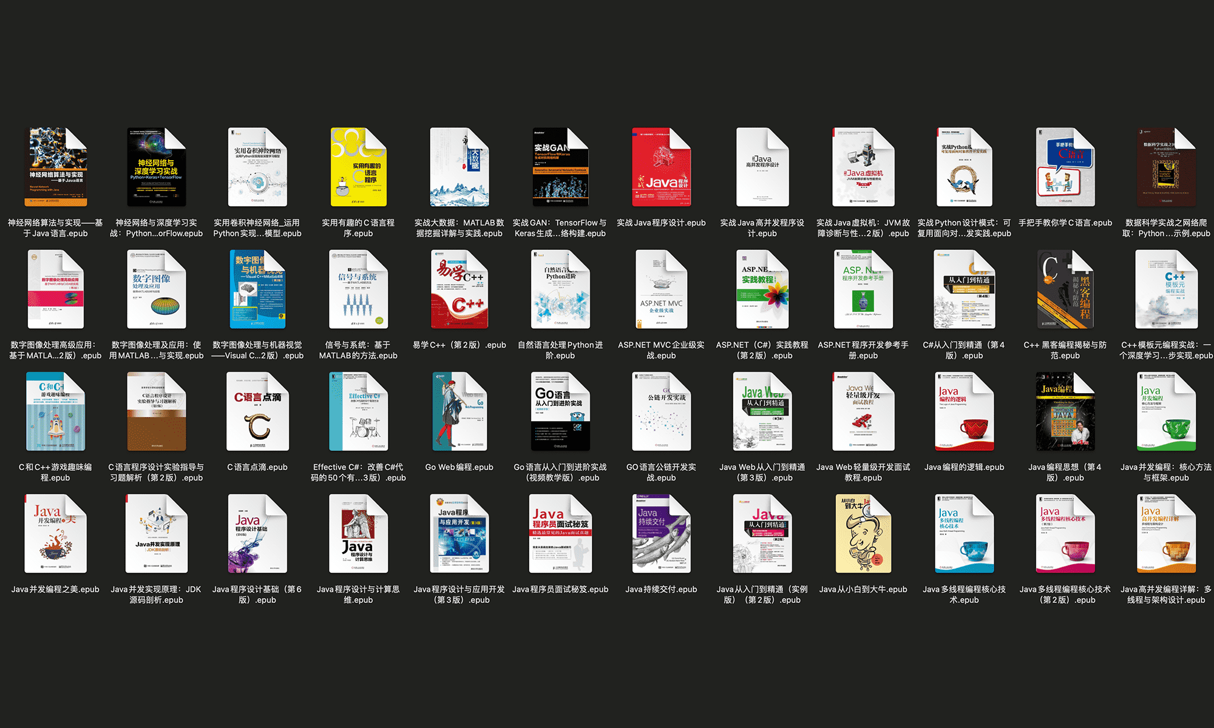
Task: Click Java编程思想 第4版 cover
Action: click(1065, 411)
